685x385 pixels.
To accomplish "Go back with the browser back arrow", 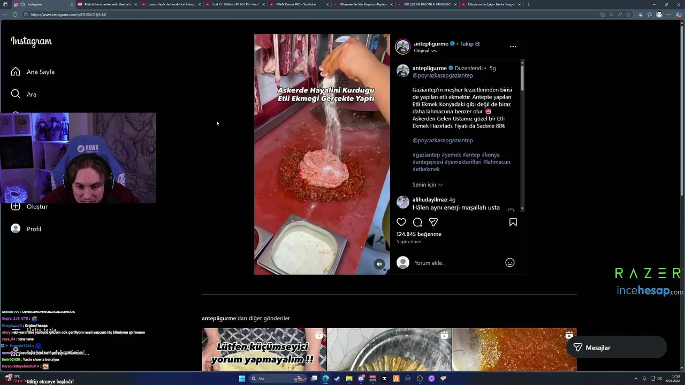I will click(x=5, y=14).
